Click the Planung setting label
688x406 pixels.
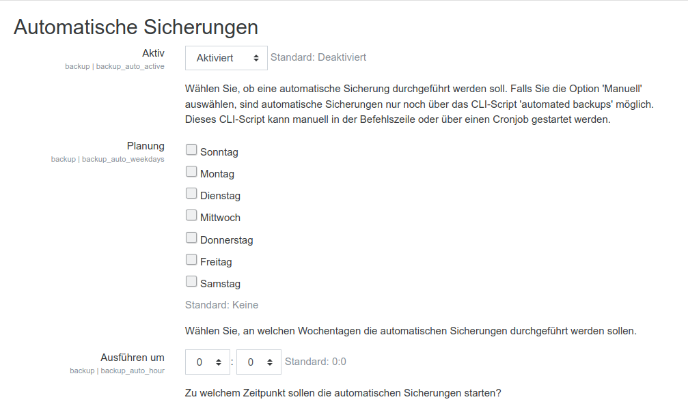point(146,146)
